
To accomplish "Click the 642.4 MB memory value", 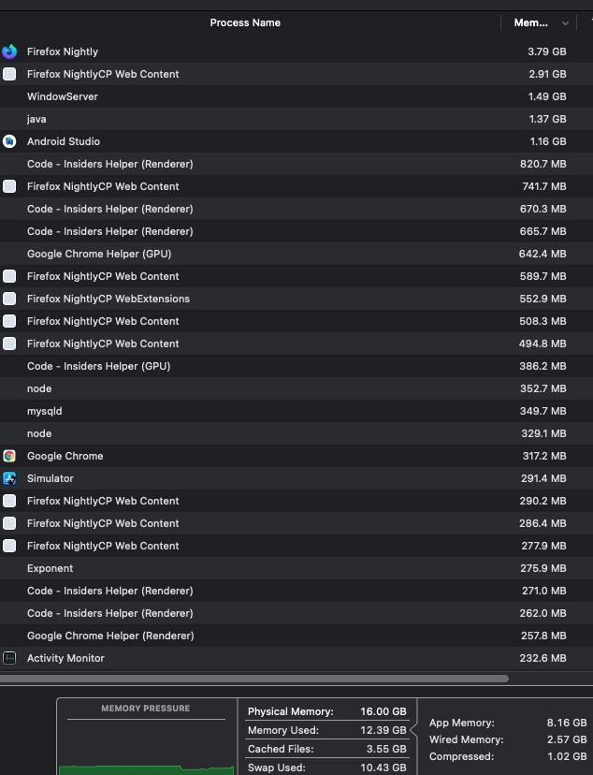I will 542,254.
